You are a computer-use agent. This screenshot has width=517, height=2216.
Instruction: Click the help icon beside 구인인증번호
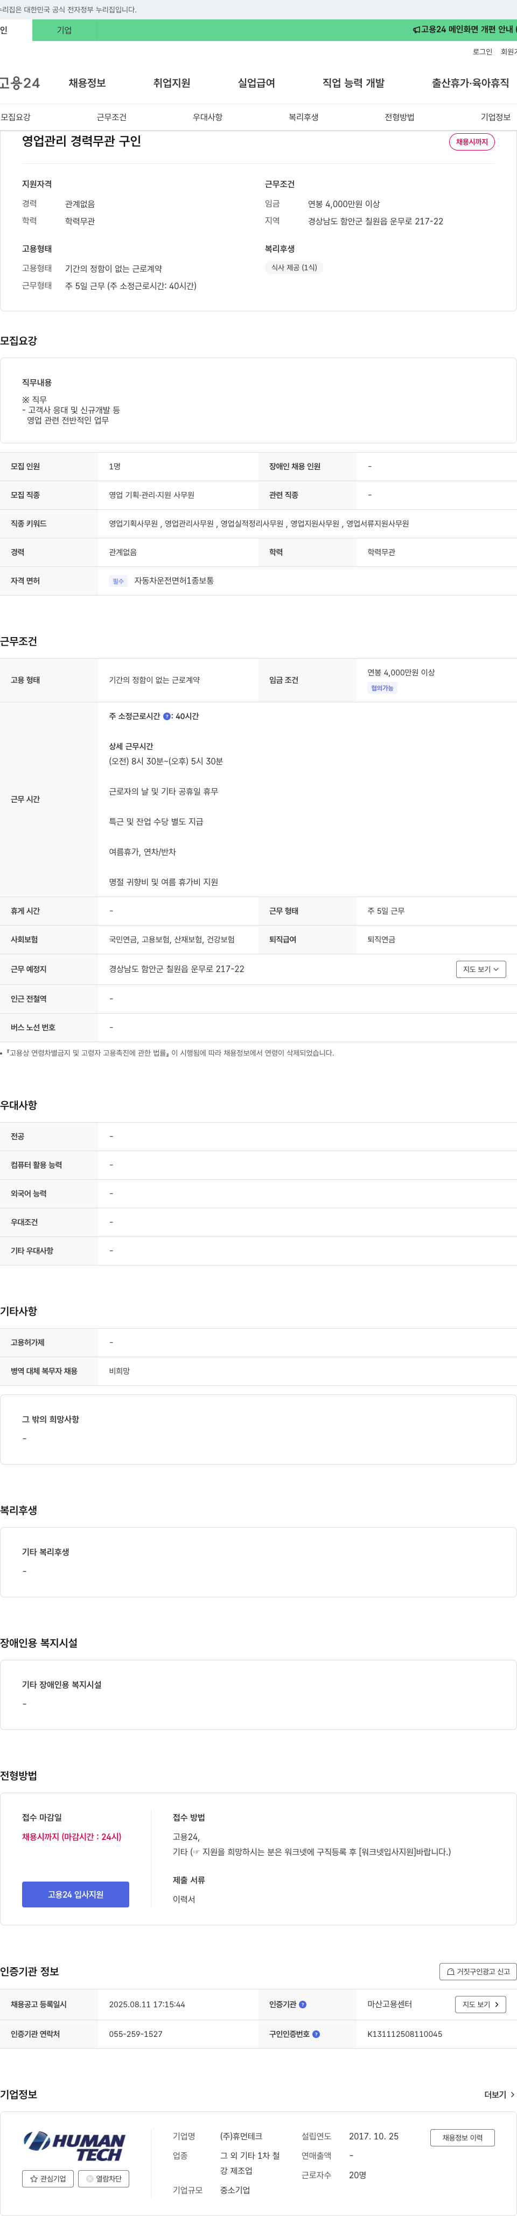(316, 2034)
